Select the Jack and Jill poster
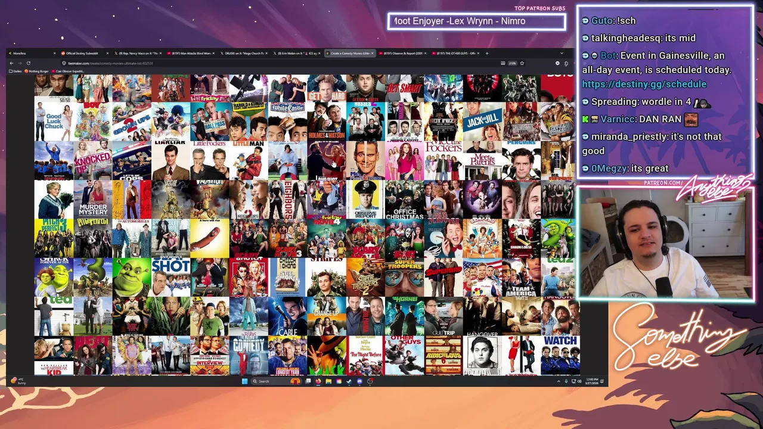This screenshot has width=763, height=429. click(x=483, y=121)
